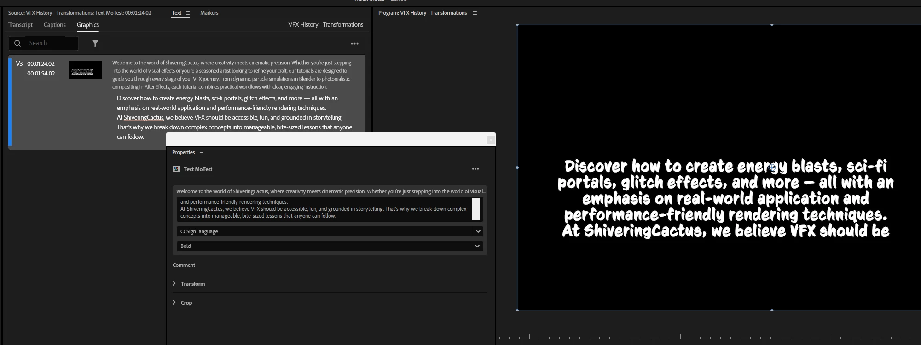
Task: Click the text edit box in Properties
Action: [324, 209]
